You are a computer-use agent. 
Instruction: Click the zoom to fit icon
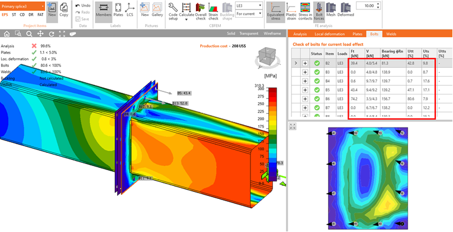point(62,34)
